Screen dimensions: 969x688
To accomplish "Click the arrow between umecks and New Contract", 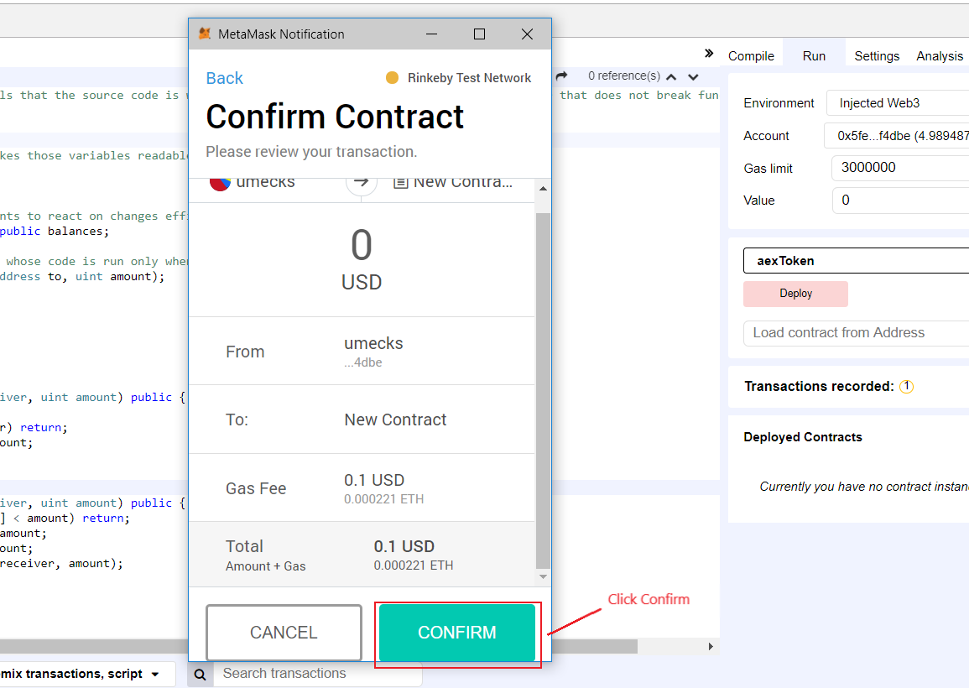I will click(362, 181).
